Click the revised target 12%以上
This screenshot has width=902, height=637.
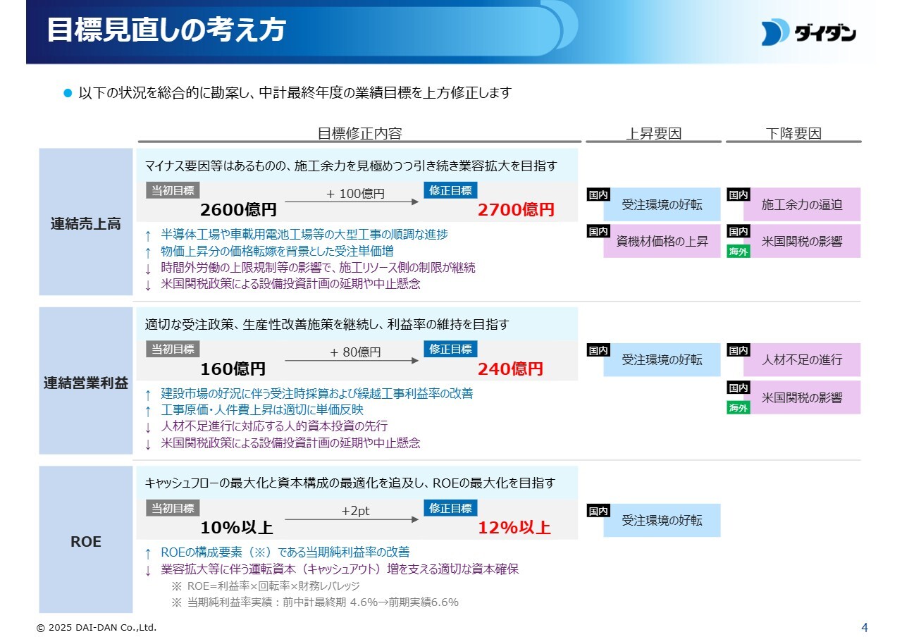tap(514, 528)
